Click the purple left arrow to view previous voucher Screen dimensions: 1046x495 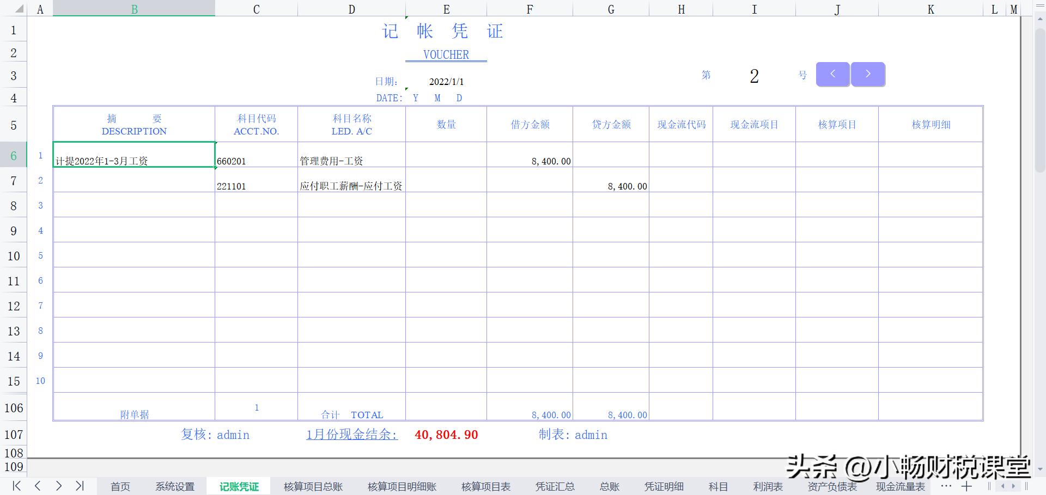[x=832, y=74]
